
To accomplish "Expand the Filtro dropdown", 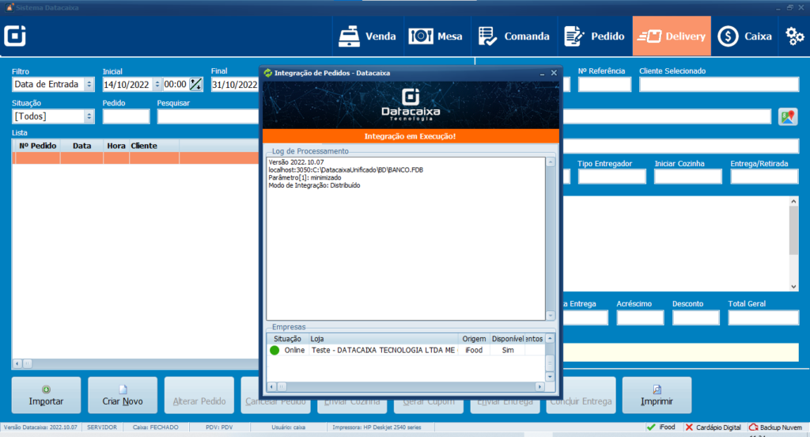I will point(89,85).
